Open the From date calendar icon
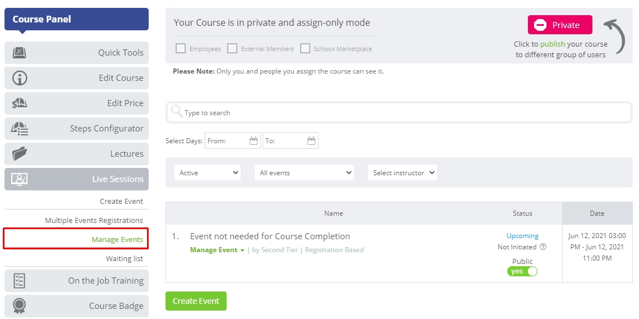The image size is (639, 319). (254, 141)
